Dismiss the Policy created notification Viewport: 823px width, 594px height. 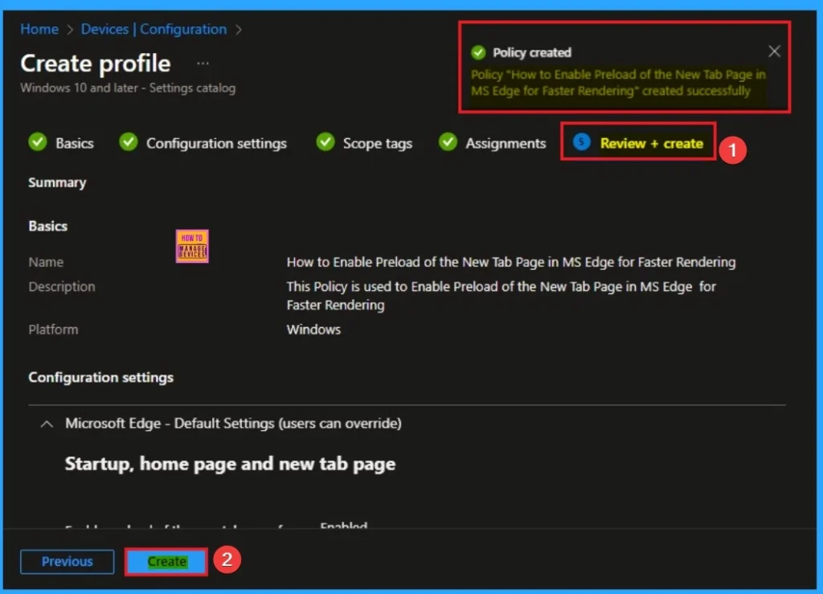click(774, 51)
